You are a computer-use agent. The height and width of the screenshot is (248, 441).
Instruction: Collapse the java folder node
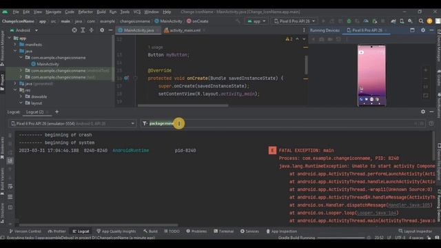click(x=15, y=51)
